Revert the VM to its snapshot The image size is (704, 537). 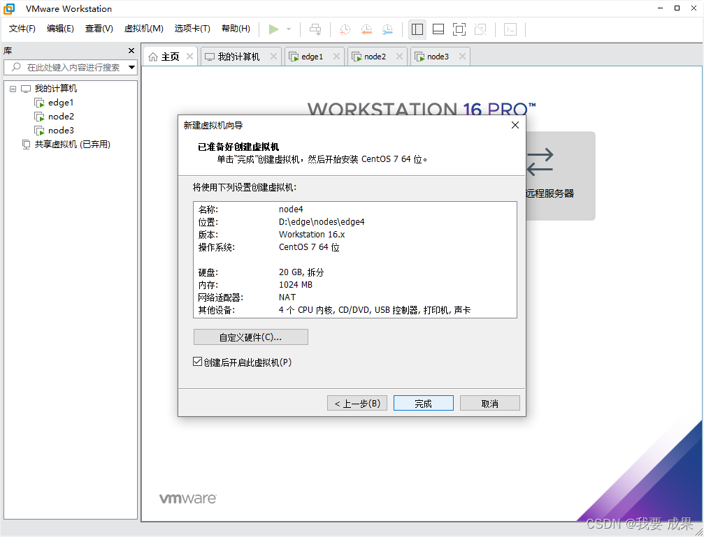[x=366, y=29]
